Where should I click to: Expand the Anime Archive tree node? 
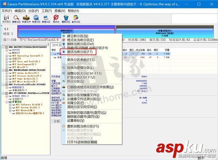(7, 73)
